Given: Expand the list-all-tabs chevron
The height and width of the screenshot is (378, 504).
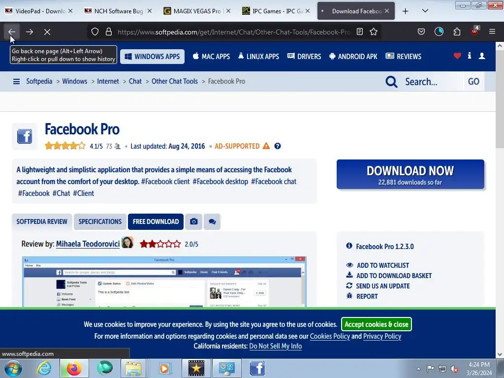Looking at the screenshot, I should click(x=425, y=11).
